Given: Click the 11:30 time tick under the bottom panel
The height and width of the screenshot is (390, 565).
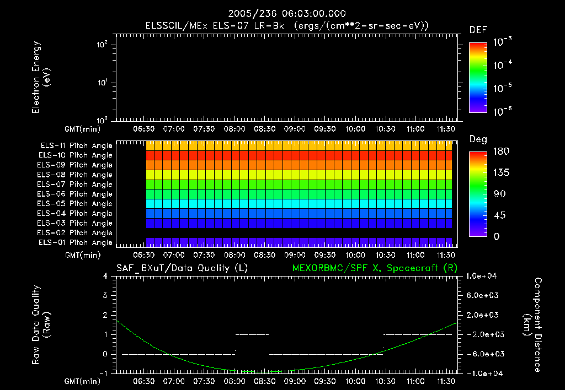Looking at the screenshot, I should coord(446,381).
